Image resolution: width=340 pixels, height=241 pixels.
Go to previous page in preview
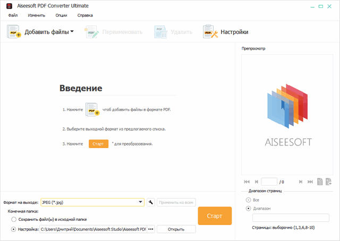coord(256,182)
